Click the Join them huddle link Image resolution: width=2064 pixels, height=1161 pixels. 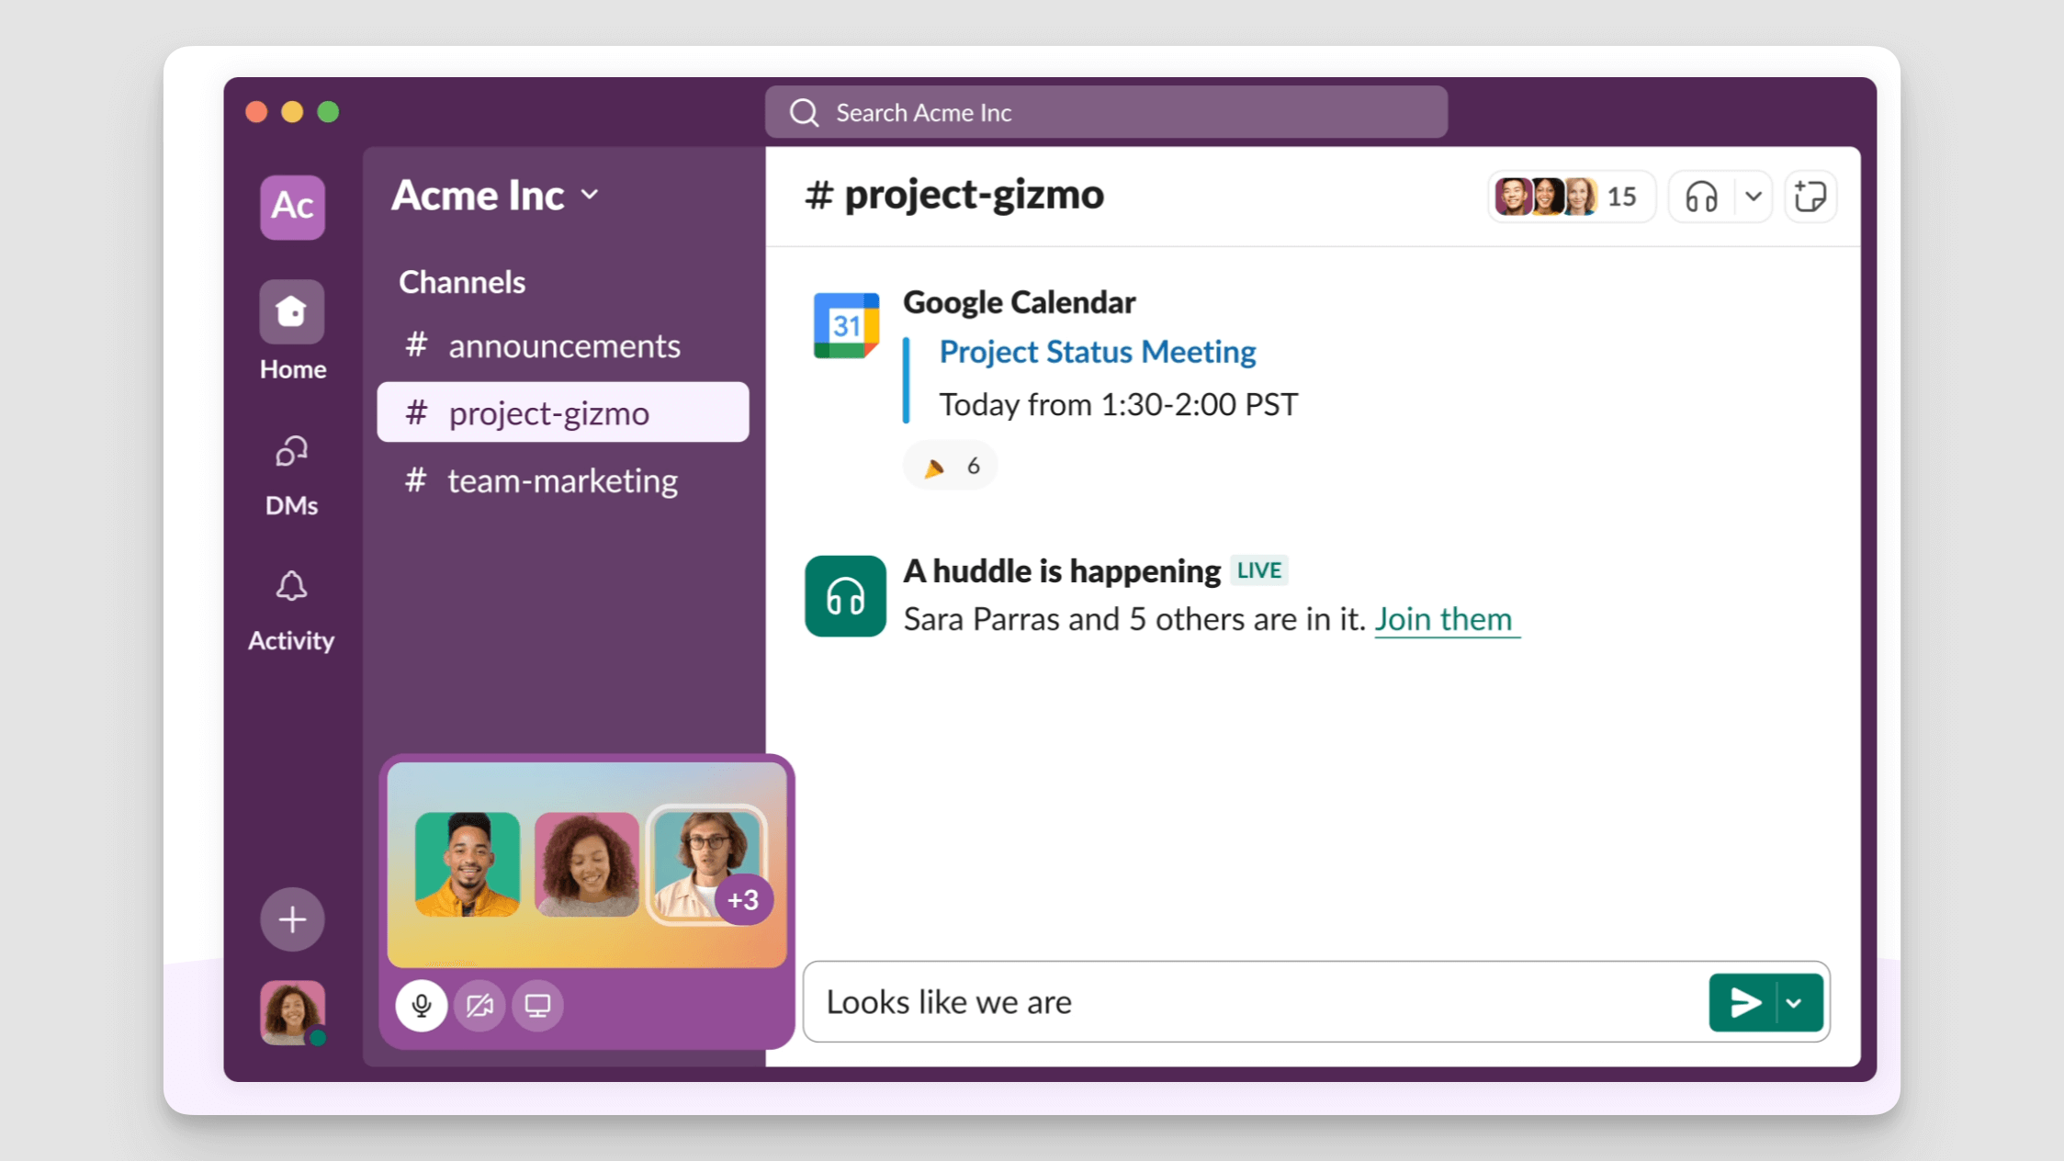[1445, 619]
